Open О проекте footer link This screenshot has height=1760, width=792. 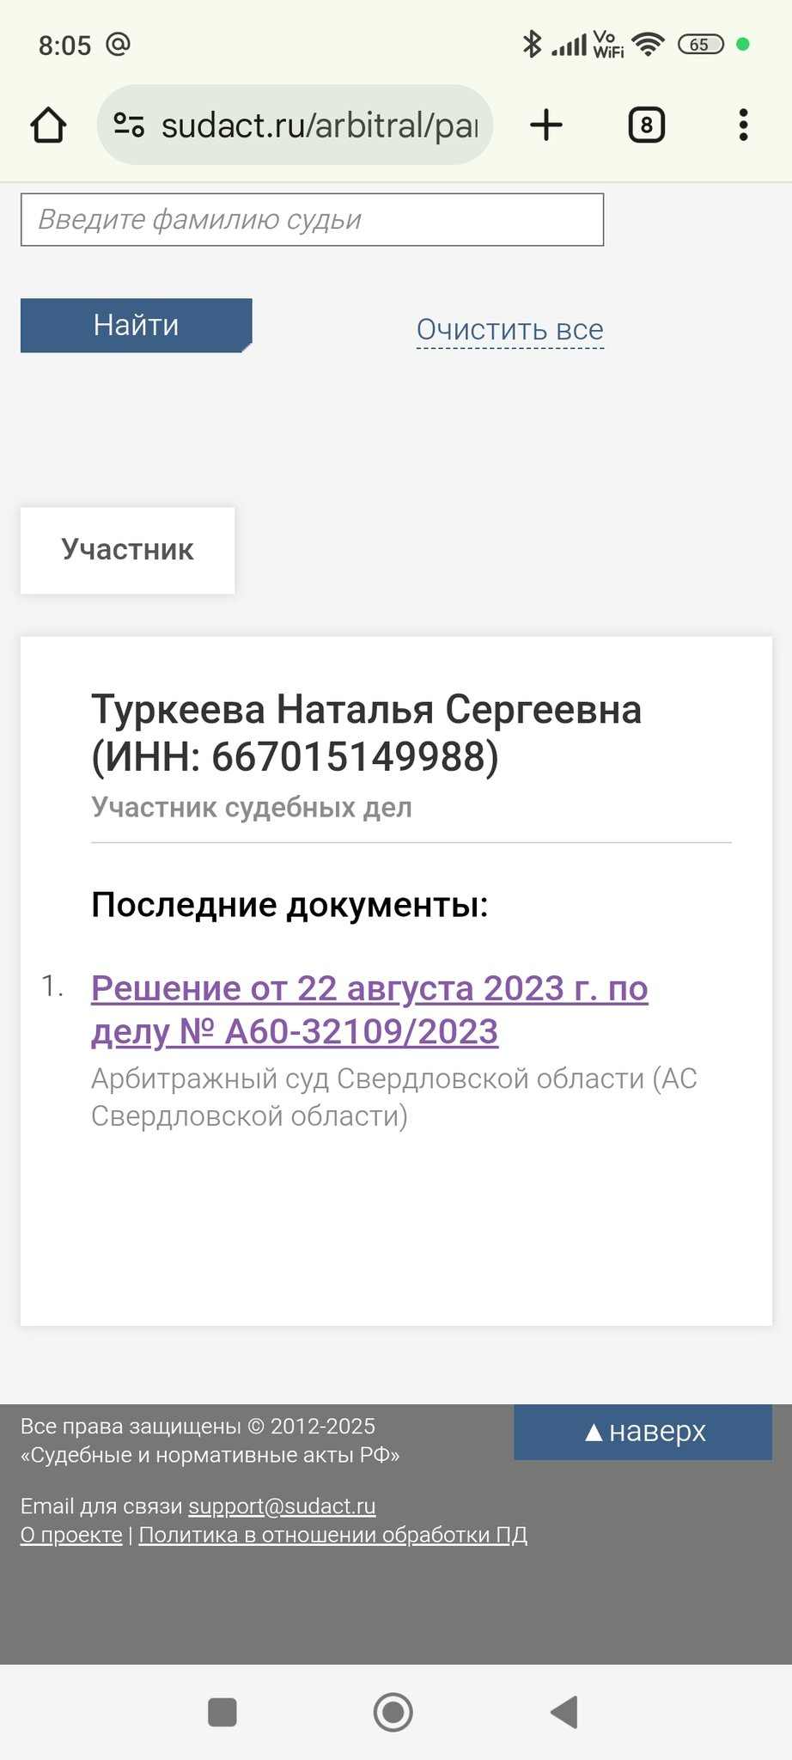71,1534
